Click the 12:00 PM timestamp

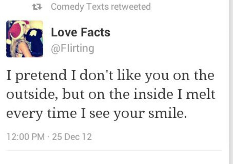point(26,137)
